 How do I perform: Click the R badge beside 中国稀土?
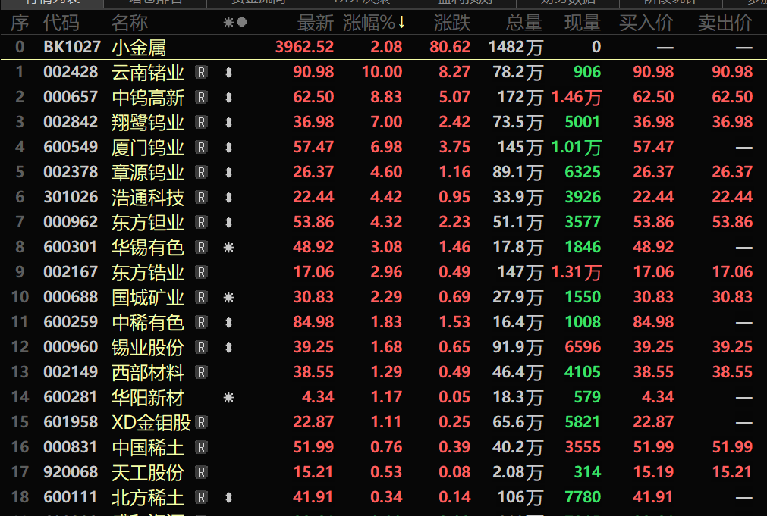(201, 447)
